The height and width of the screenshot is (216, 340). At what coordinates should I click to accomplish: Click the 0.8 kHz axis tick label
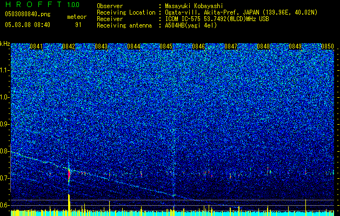point(5,151)
